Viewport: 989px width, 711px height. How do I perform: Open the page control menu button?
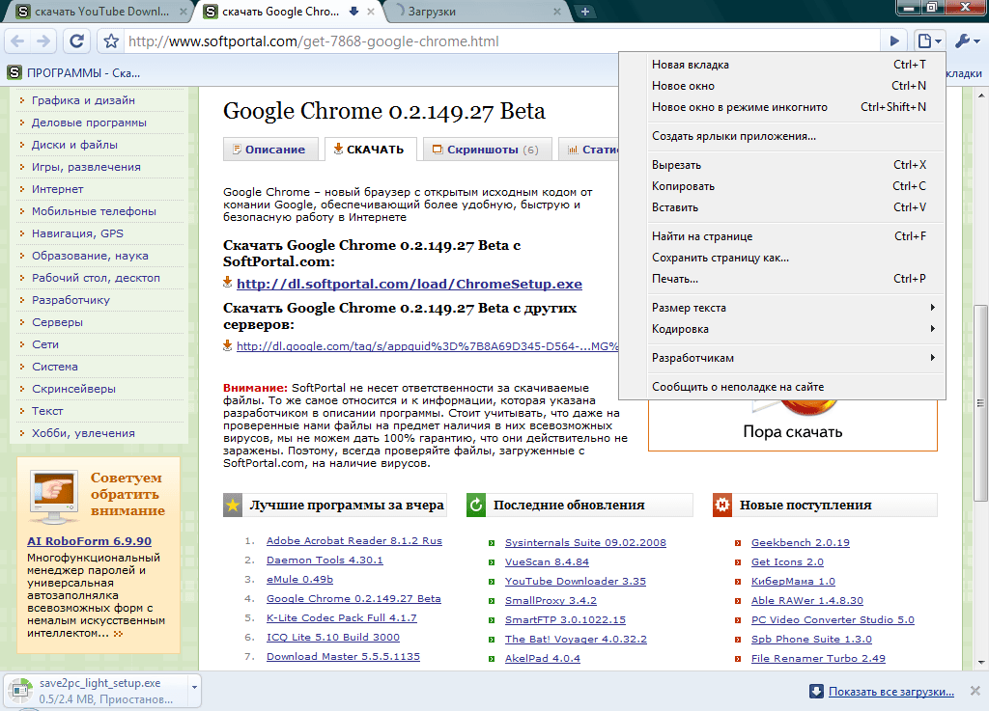930,41
